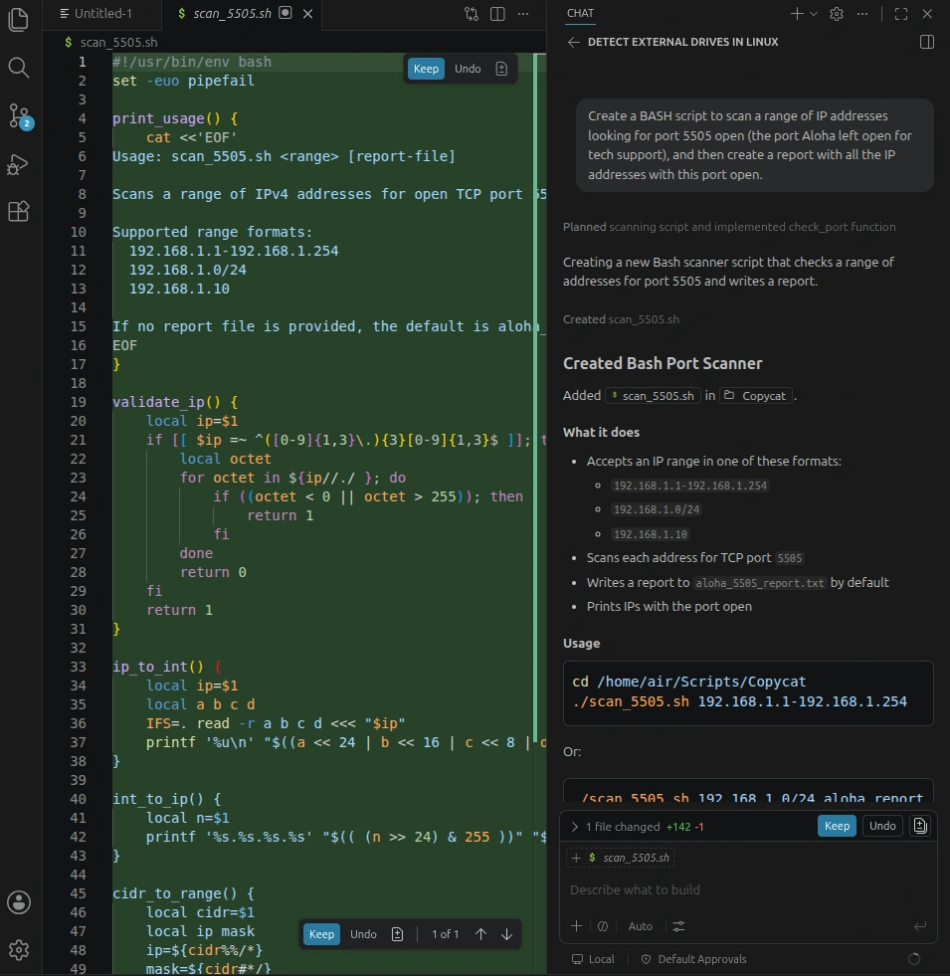Open the Run and Debug view
This screenshot has height=976, width=950.
19,164
